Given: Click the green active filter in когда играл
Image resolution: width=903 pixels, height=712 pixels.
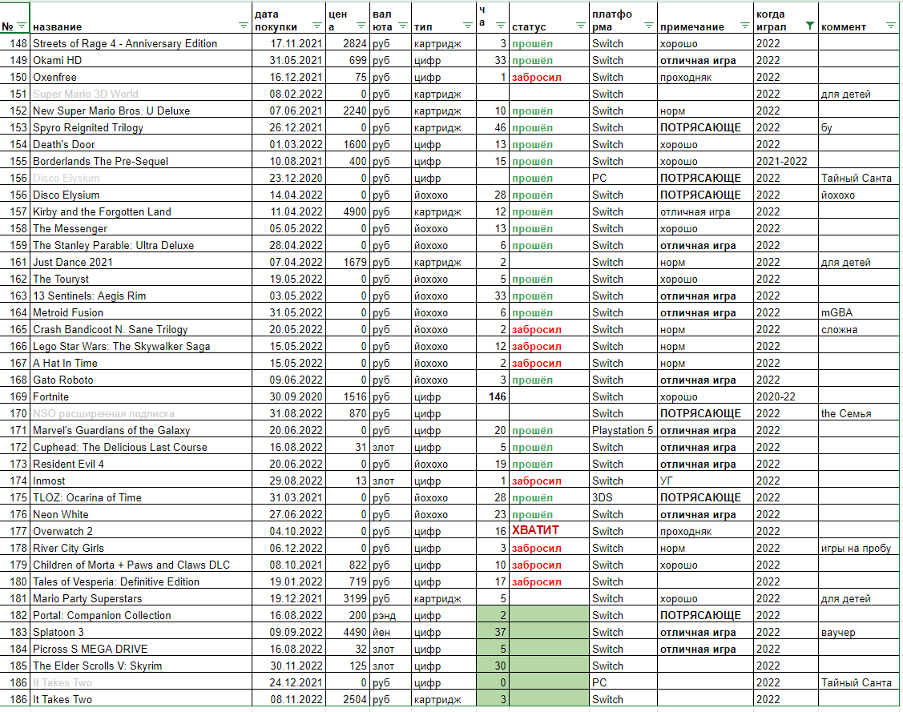Looking at the screenshot, I should pos(810,26).
